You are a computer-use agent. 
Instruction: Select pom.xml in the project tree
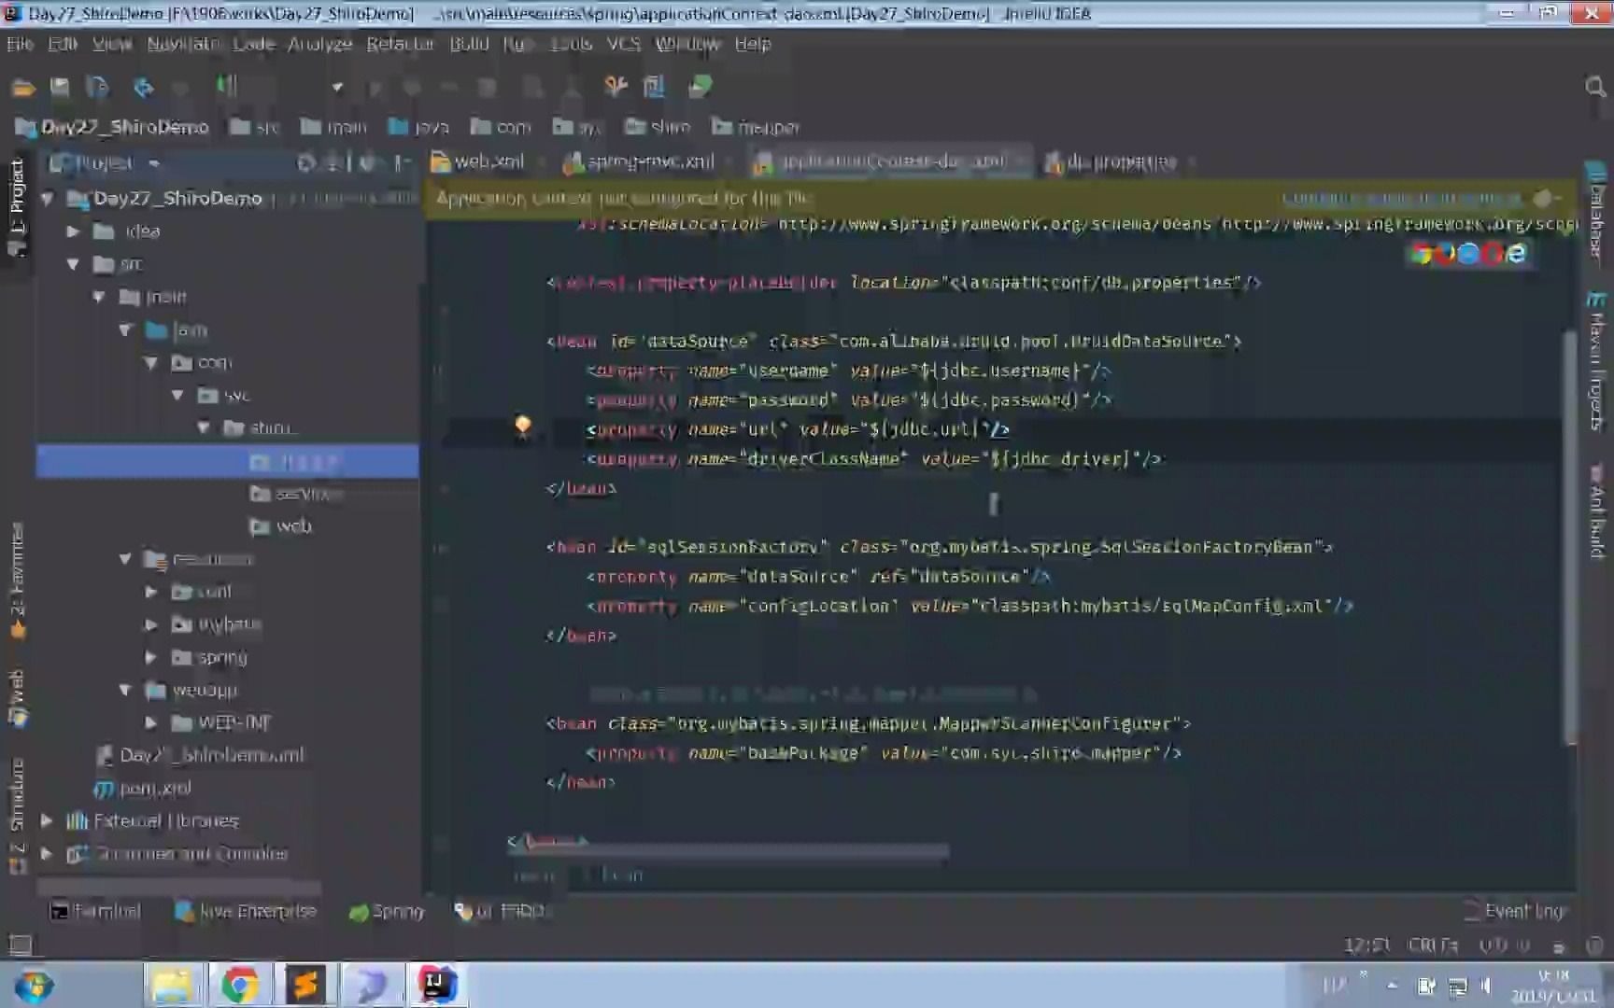(x=143, y=789)
